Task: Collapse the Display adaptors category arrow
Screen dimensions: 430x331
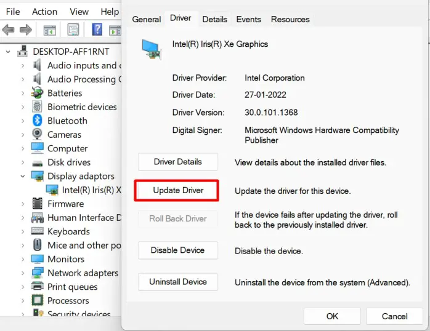Action: [x=23, y=177]
